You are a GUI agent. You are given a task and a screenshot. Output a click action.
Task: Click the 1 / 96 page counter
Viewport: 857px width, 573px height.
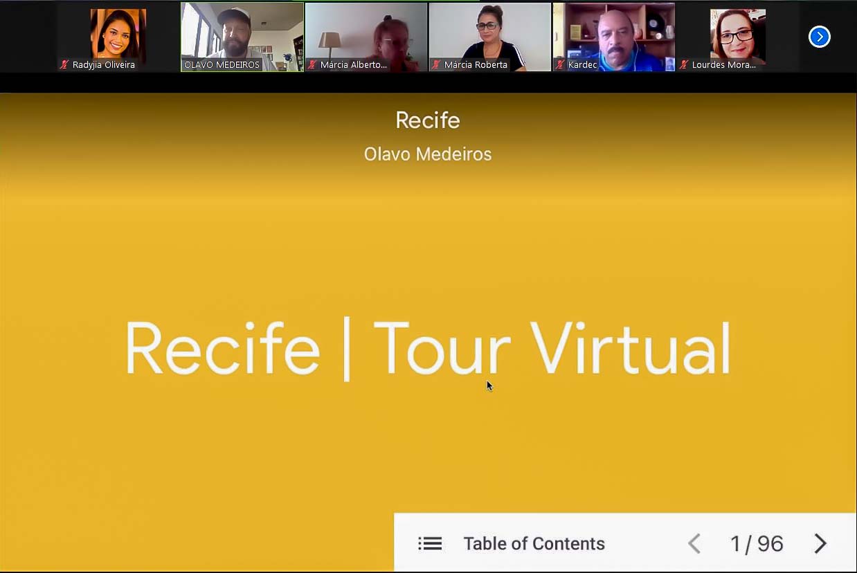coord(757,544)
